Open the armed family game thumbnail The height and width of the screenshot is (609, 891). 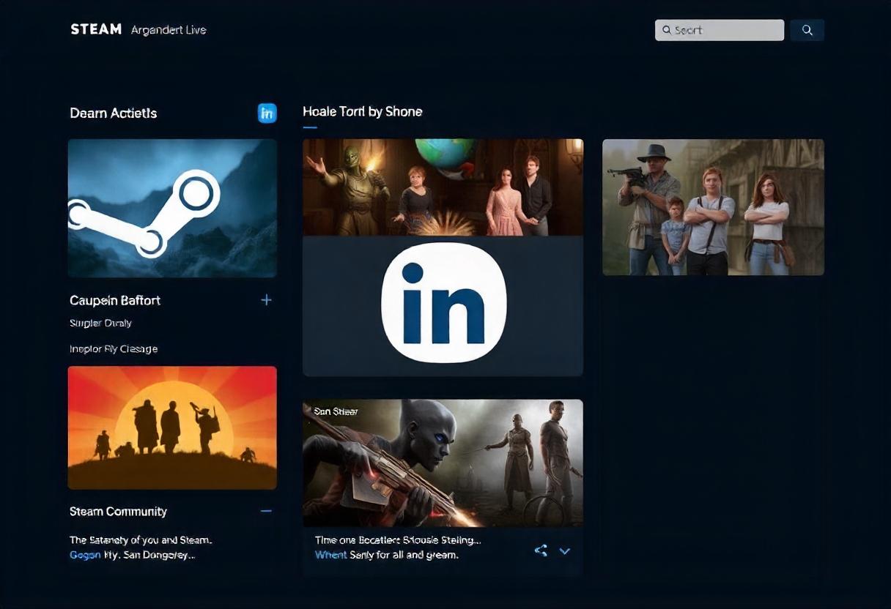[713, 207]
